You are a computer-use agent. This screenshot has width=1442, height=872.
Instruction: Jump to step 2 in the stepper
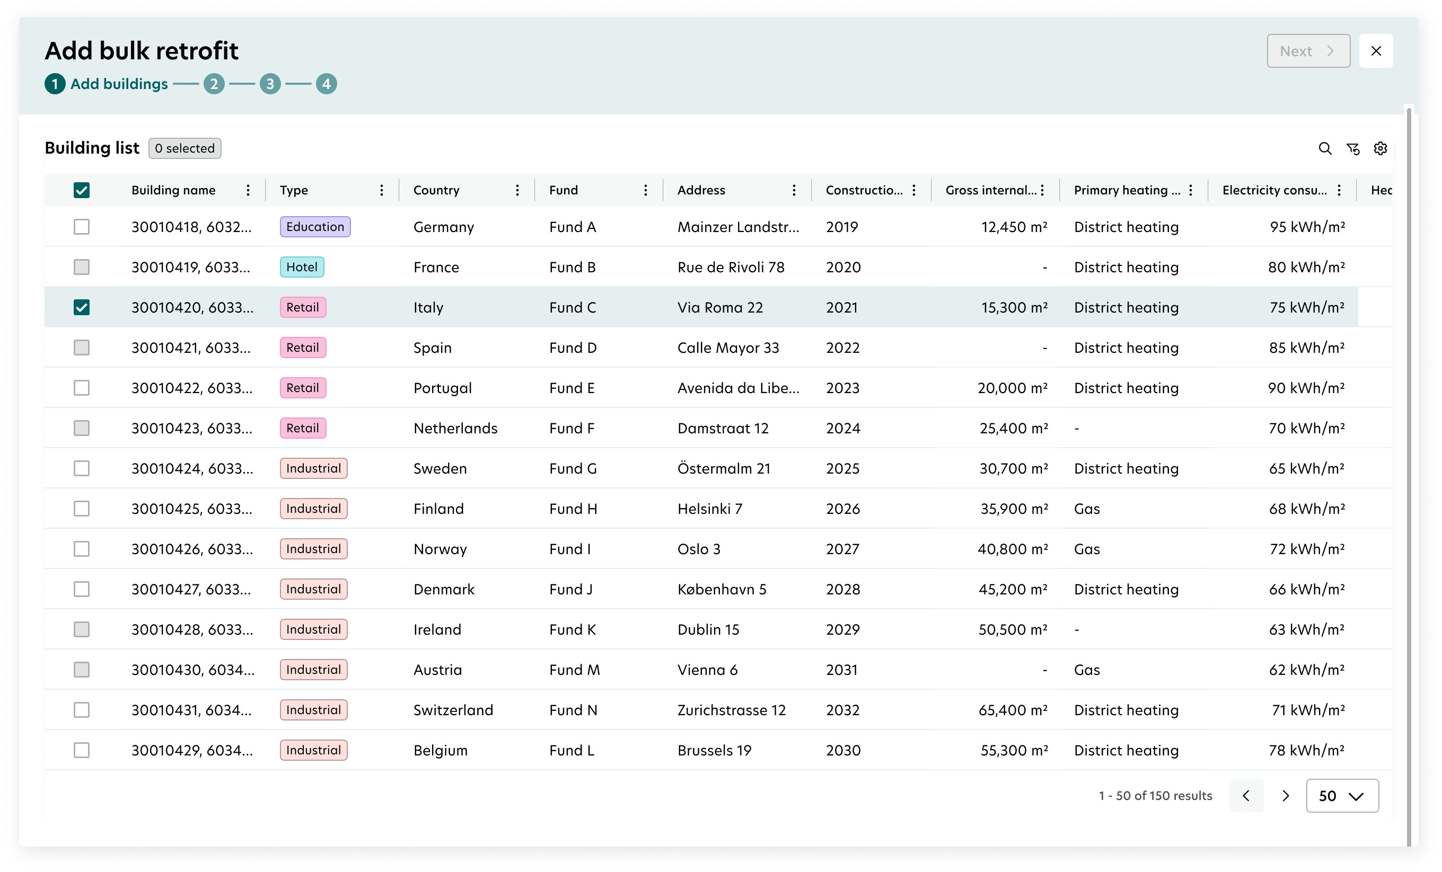point(214,84)
